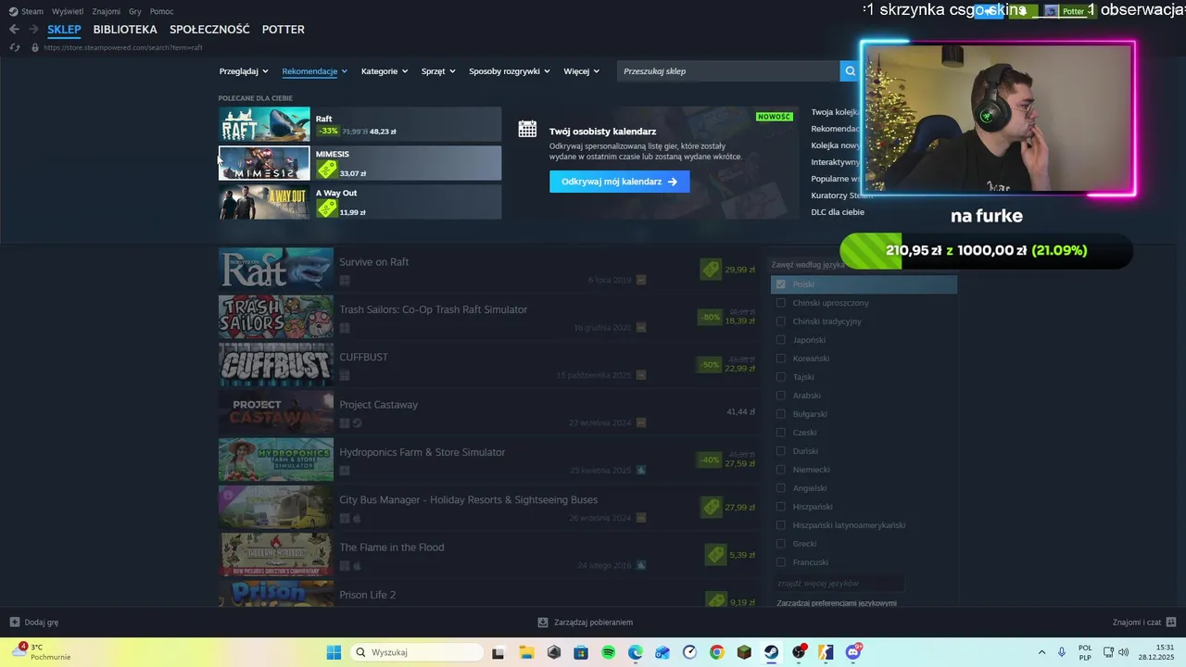Open the Windows Start menu
This screenshot has height=667, width=1186.
334,652
